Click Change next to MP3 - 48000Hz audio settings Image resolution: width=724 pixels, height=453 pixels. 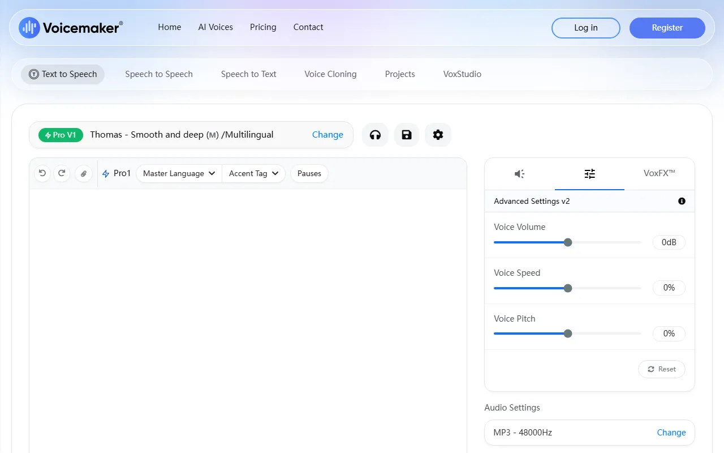[x=671, y=432]
